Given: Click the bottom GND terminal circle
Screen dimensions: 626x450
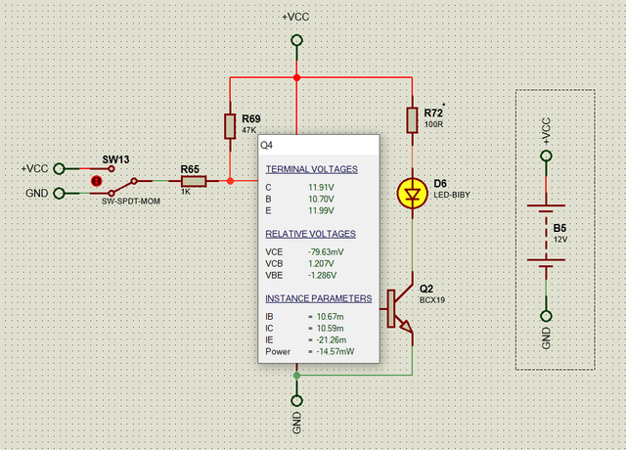Looking at the screenshot, I should (x=296, y=400).
